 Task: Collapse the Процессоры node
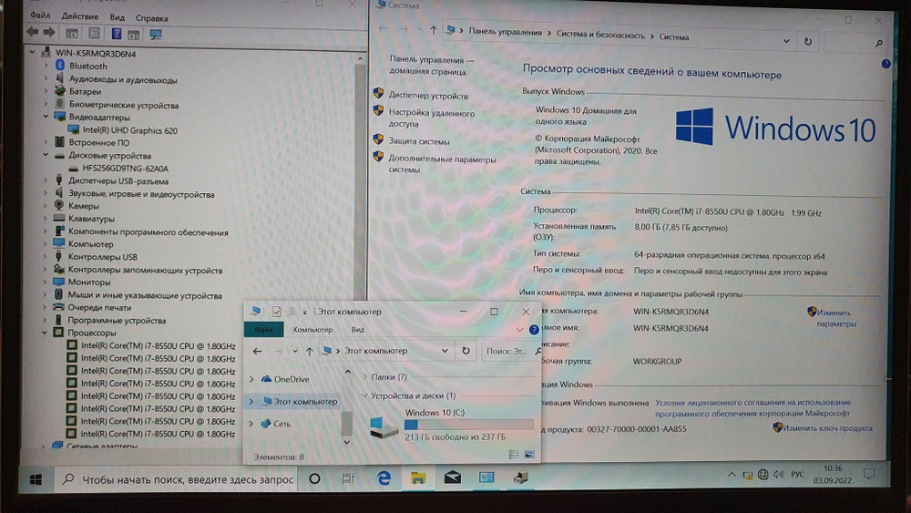click(x=44, y=333)
